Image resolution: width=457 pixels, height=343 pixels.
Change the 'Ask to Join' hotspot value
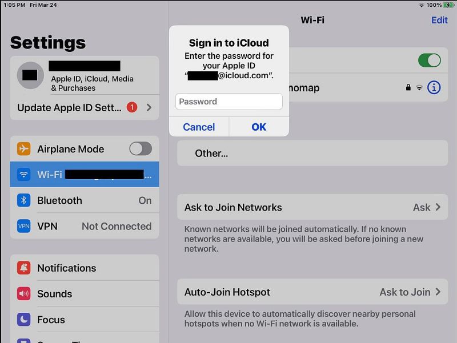point(405,292)
